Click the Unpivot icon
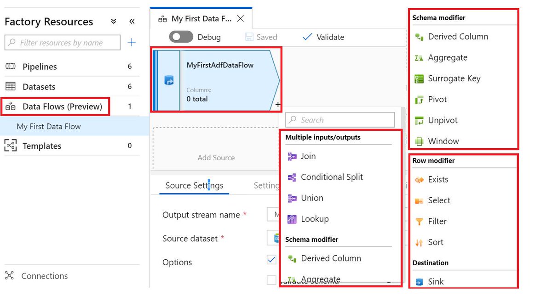Image resolution: width=552 pixels, height=295 pixels. tap(419, 120)
